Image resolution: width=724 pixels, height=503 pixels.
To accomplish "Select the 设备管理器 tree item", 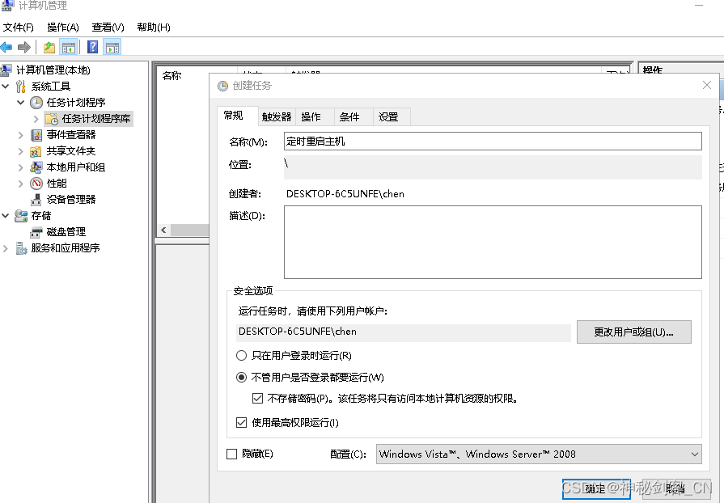I will click(x=71, y=200).
